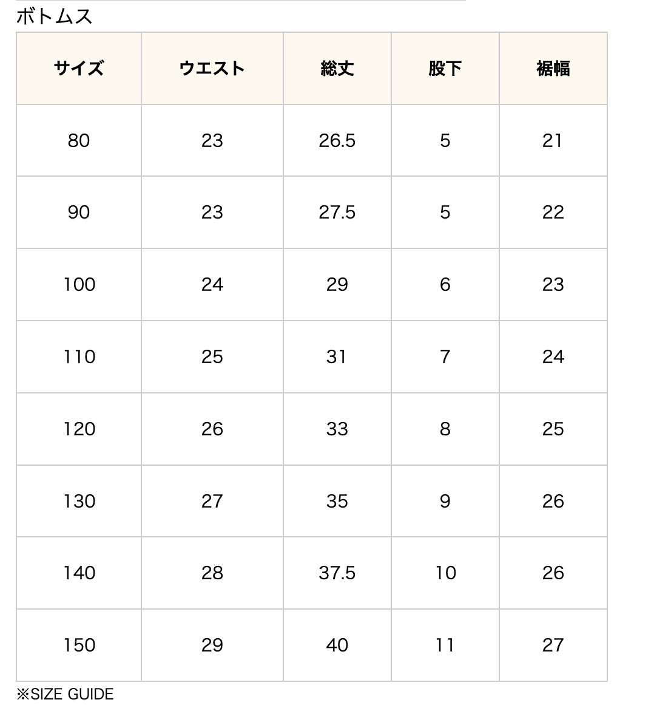Select the size 100 row label
The height and width of the screenshot is (708, 654).
point(79,284)
